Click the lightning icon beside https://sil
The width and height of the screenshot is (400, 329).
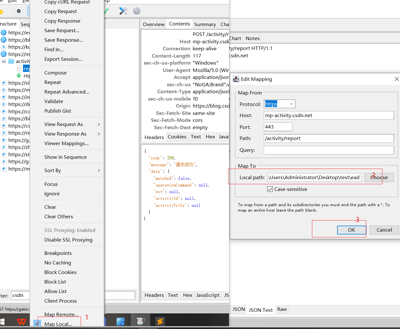4,83
